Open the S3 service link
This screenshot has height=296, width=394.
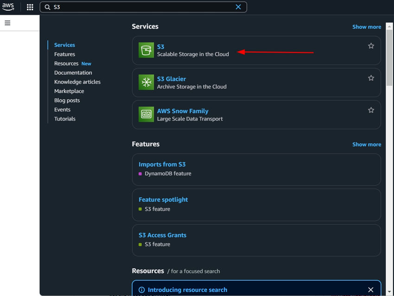point(160,47)
